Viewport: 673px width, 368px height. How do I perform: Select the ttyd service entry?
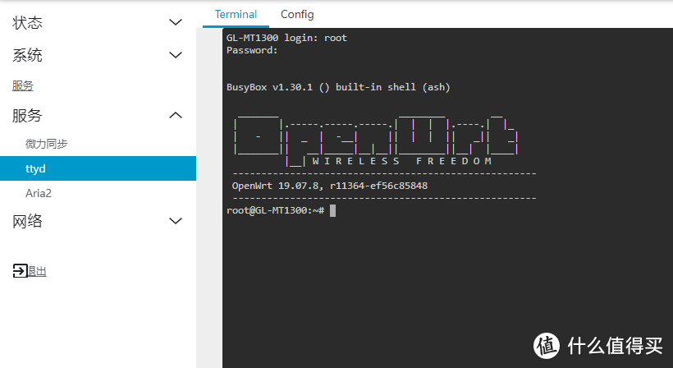click(36, 168)
